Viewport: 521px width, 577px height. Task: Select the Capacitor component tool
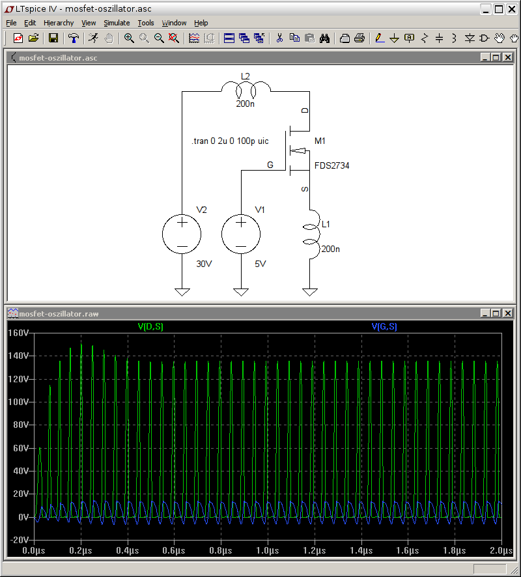(x=439, y=38)
